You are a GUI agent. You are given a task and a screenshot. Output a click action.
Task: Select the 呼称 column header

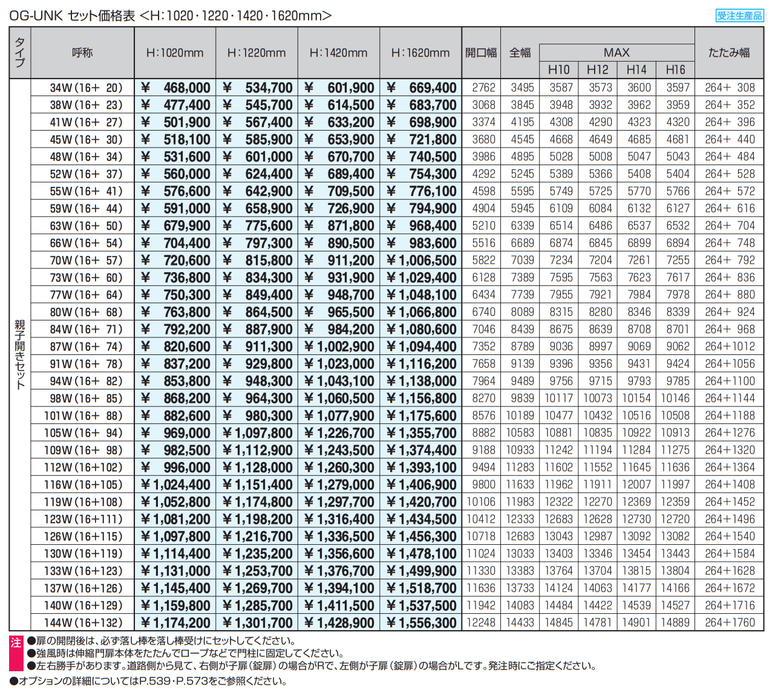pos(82,53)
